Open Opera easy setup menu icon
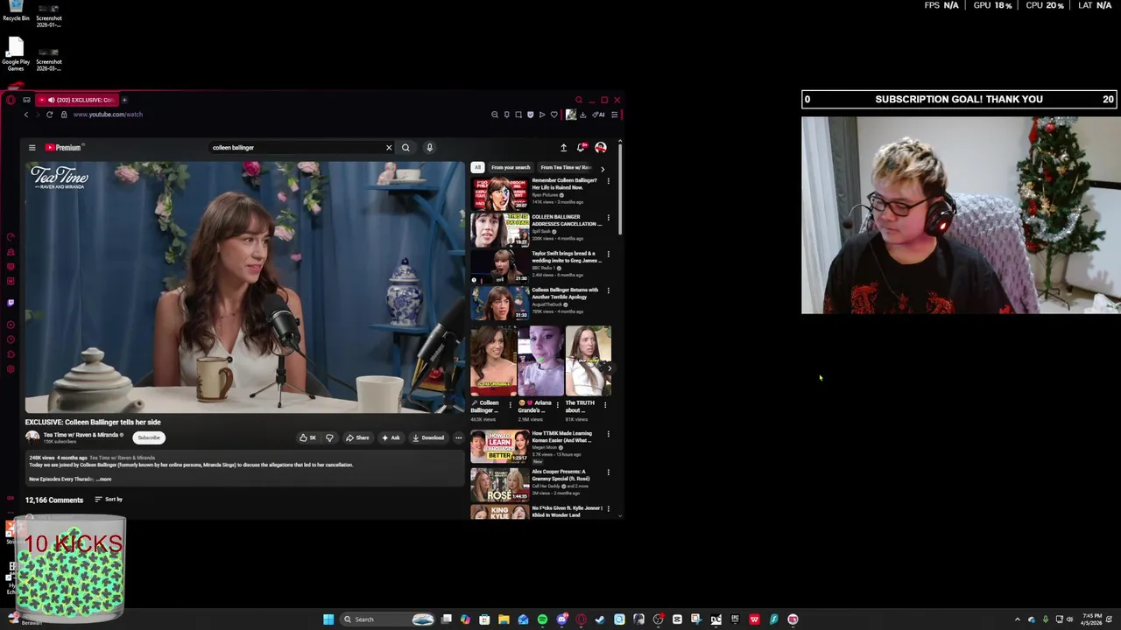Image resolution: width=1121 pixels, height=630 pixels. pyautogui.click(x=614, y=115)
